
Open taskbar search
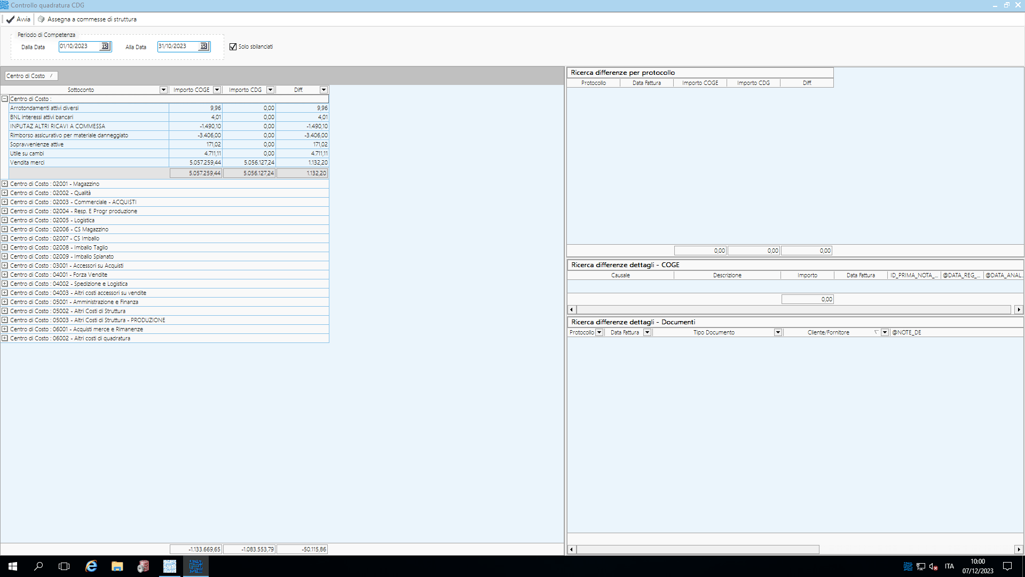click(38, 566)
